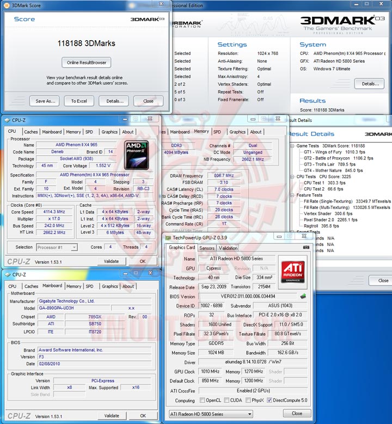
Task: Select GT1 - Wings of Fury result row
Action: coord(334,152)
